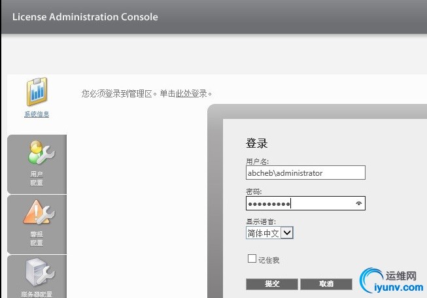Click the 用户配置 person-and-wrench icon

pyautogui.click(x=37, y=152)
